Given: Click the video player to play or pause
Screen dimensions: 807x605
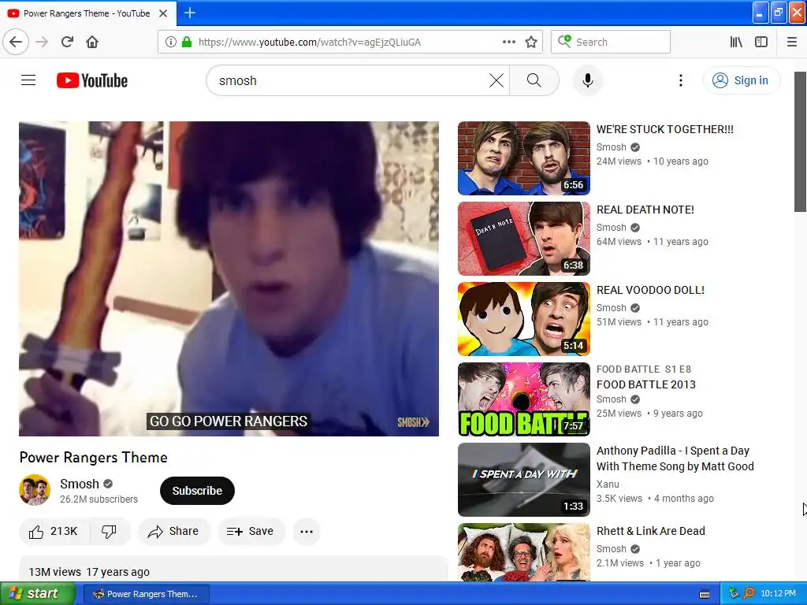Looking at the screenshot, I should point(229,279).
